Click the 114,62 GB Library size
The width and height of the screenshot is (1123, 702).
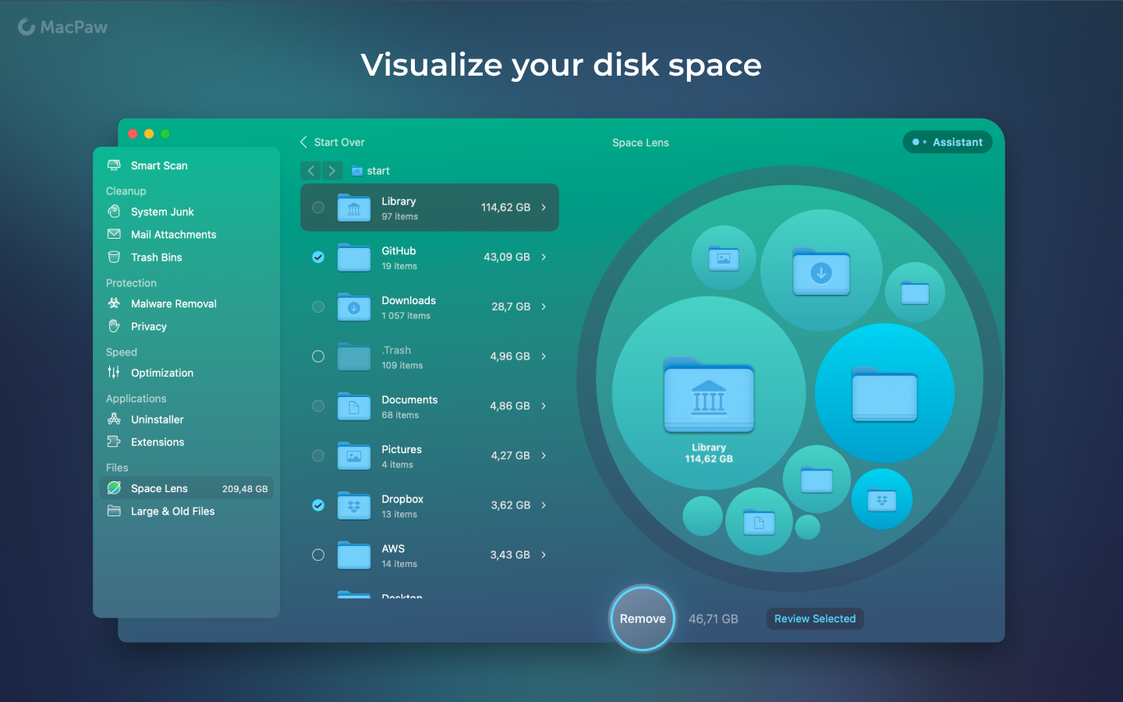click(505, 207)
